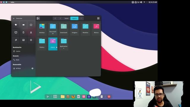Open the purple media player in dock
Viewport: 190px width, 107px height.
[x=89, y=97]
